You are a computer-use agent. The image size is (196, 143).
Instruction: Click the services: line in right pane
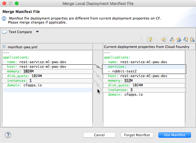(x=144, y=67)
